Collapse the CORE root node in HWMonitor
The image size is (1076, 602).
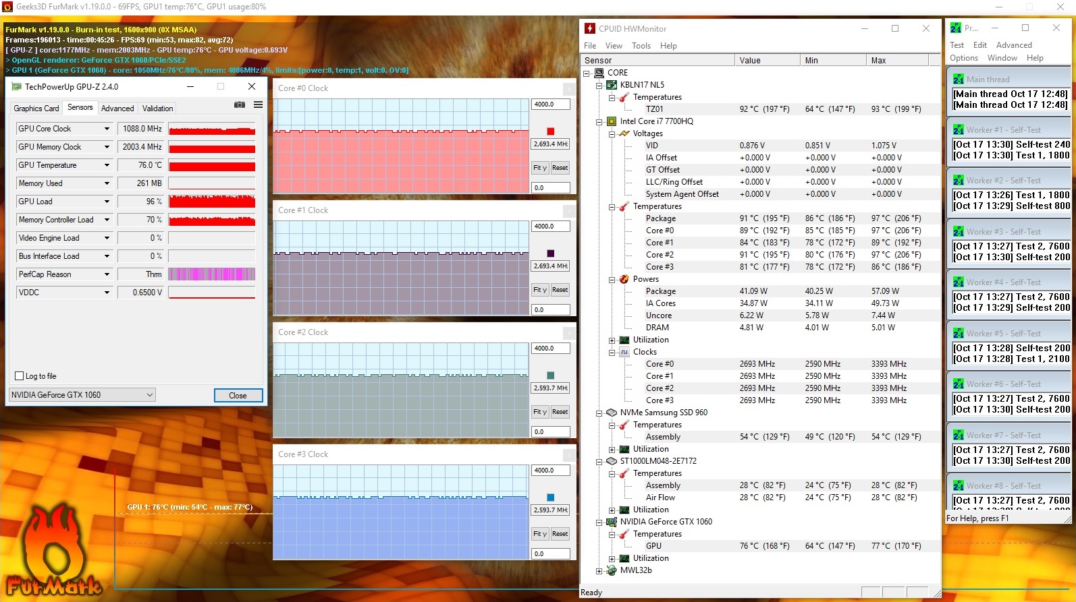tap(587, 73)
